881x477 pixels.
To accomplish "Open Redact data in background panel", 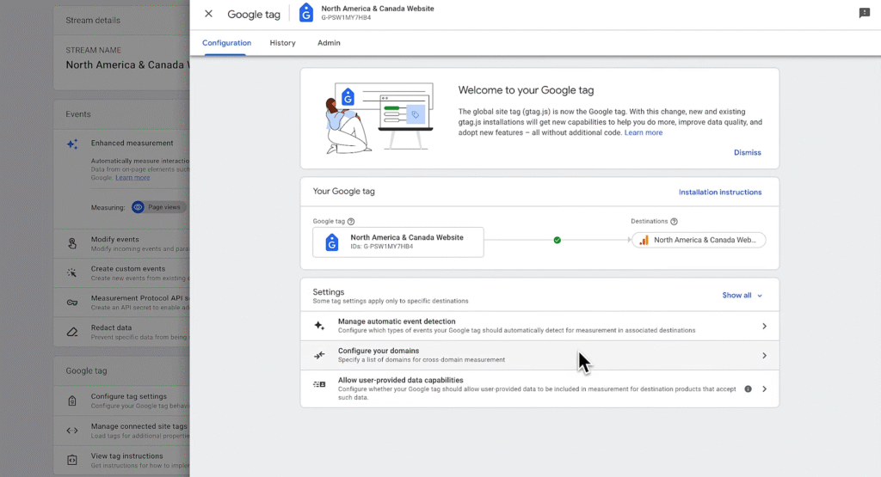I will [x=122, y=332].
